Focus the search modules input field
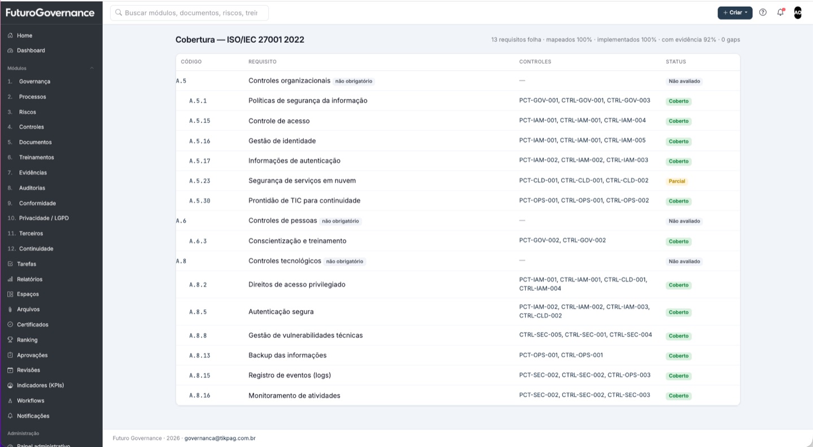 click(x=189, y=12)
